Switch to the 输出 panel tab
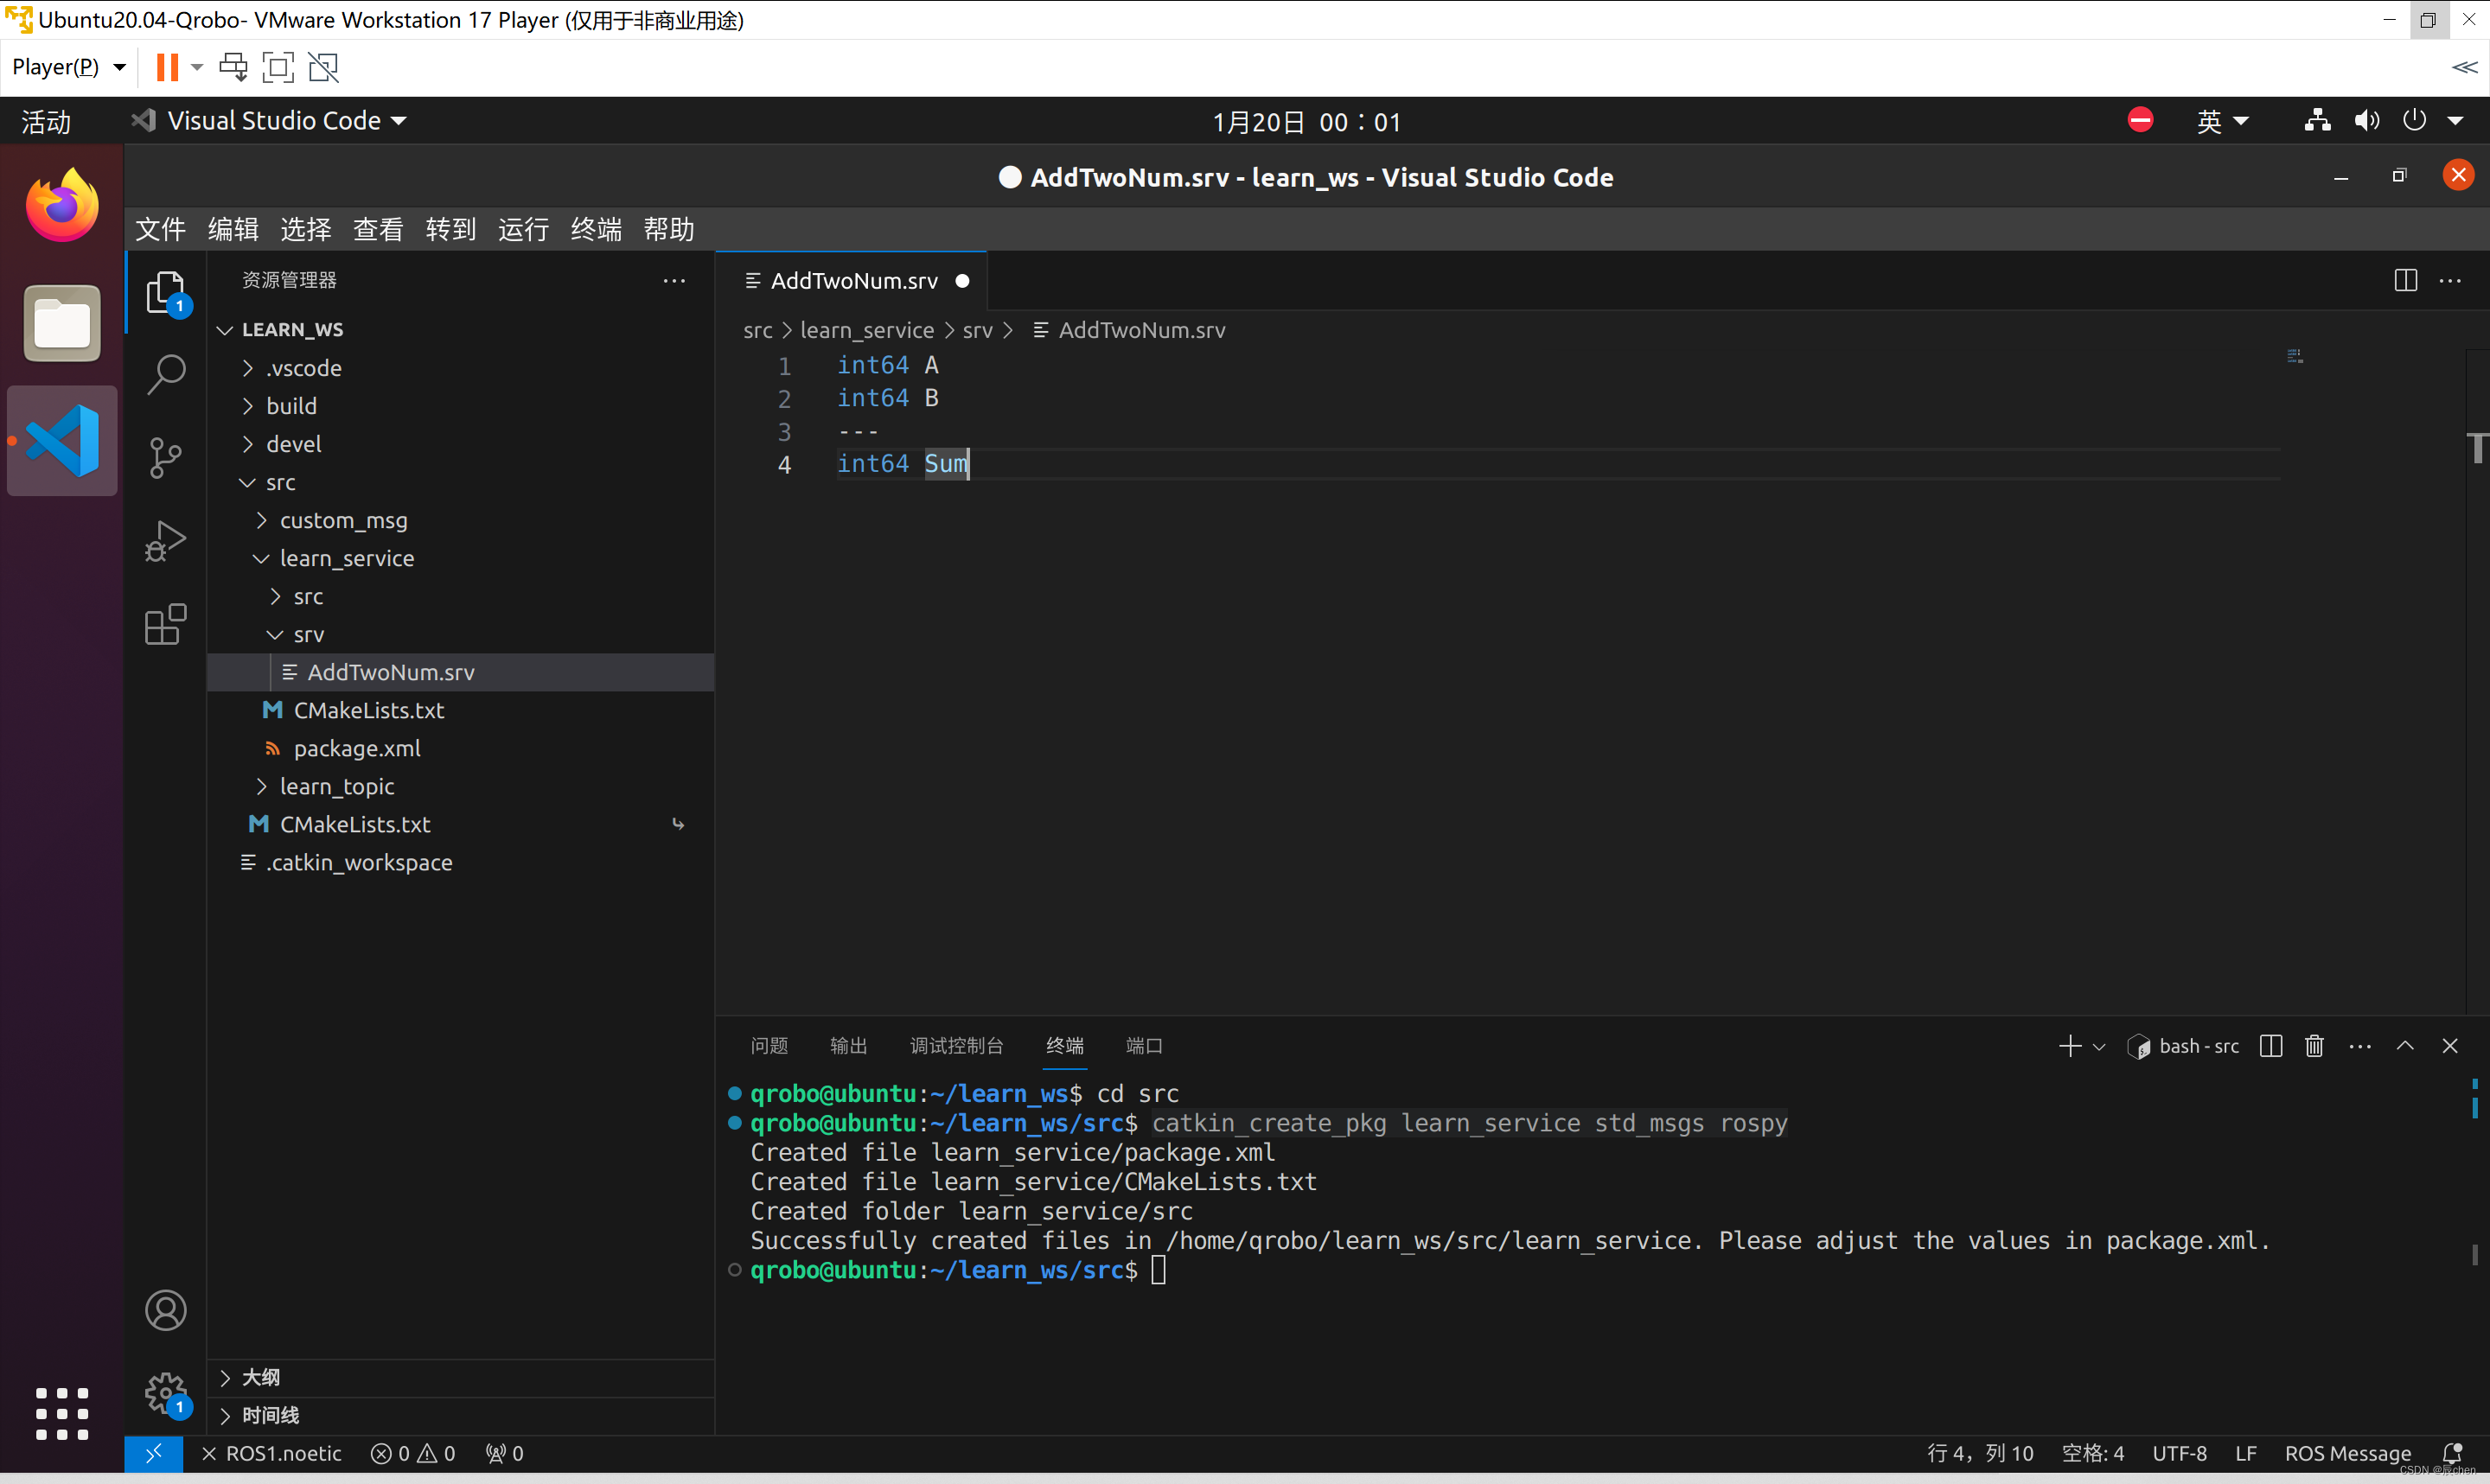Image resolution: width=2490 pixels, height=1484 pixels. tap(849, 1046)
